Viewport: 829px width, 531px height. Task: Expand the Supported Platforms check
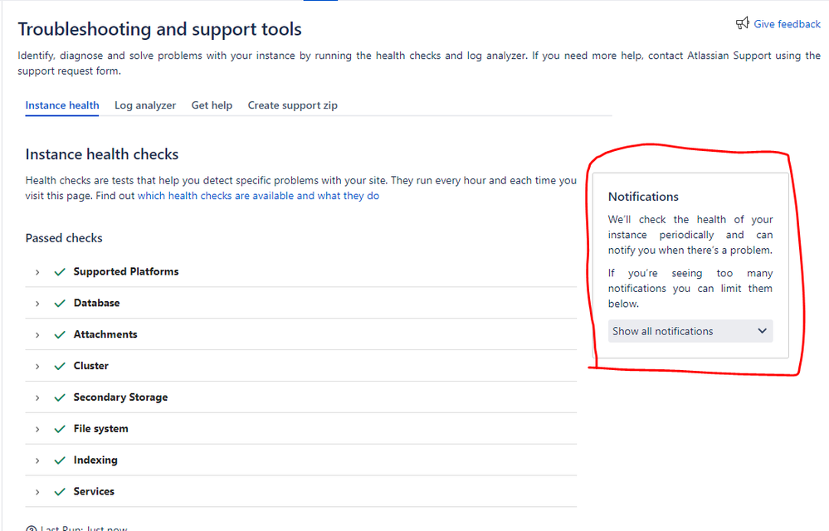(x=37, y=272)
